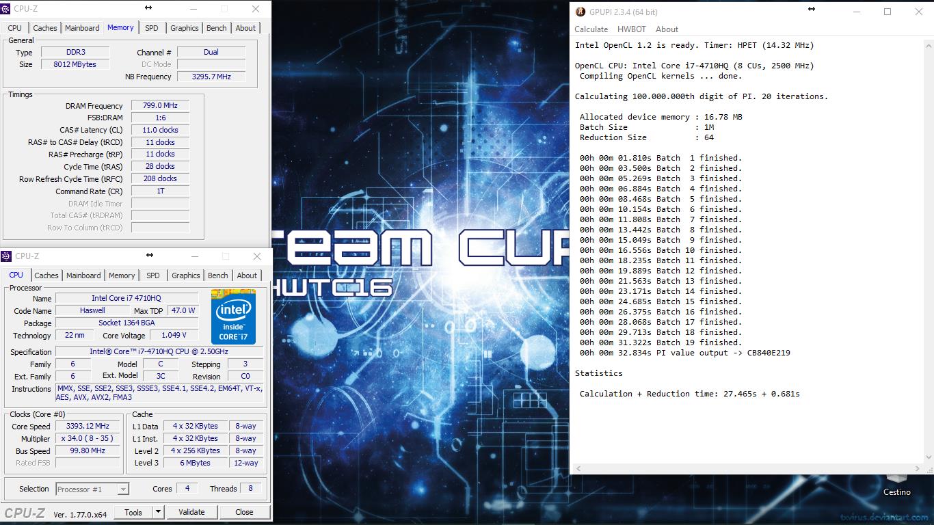Viewport: 934px width, 525px height.
Task: Click the Specification field Intel Core i7-4710HQ CPU @ 2.50GHz
Action: click(x=159, y=351)
